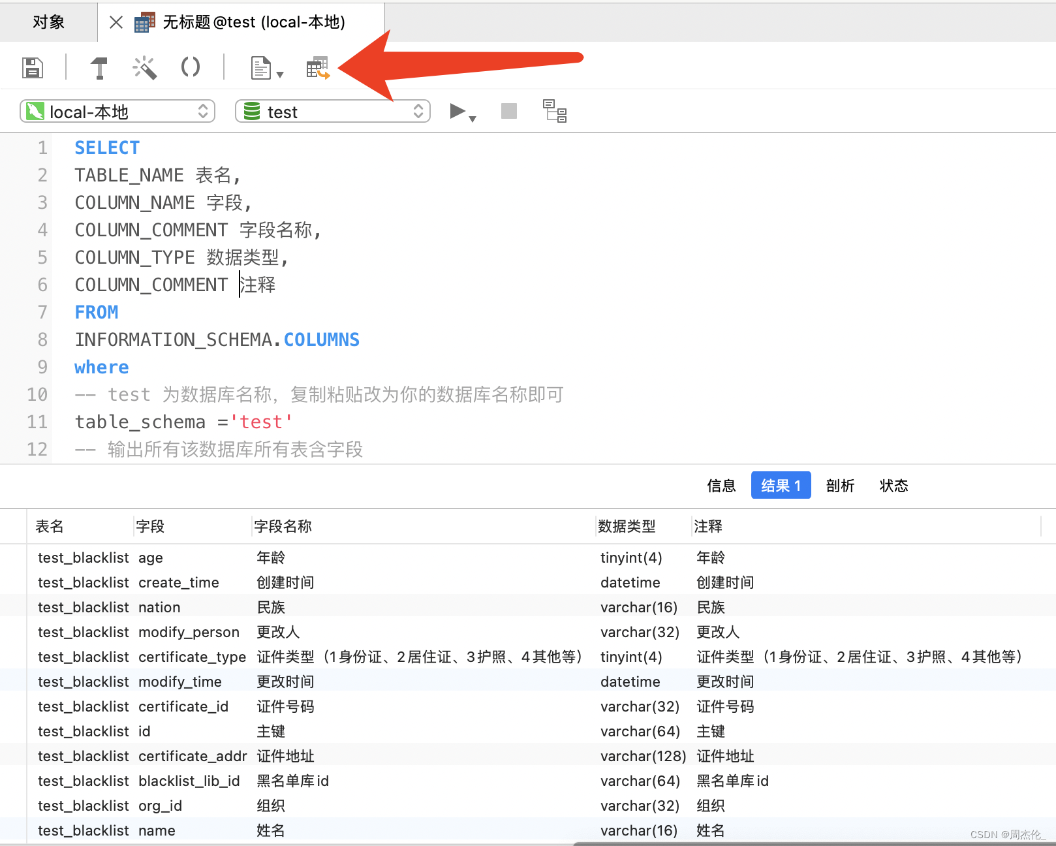Click the FROM keyword on line 7

97,313
